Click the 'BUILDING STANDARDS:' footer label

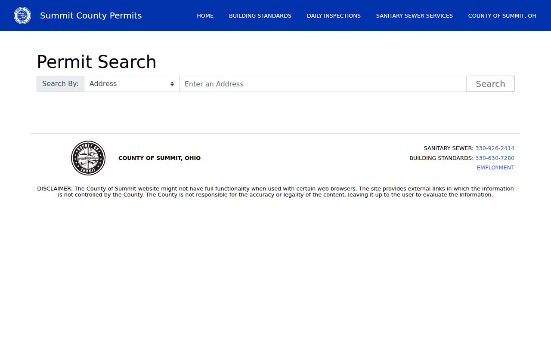441,158
